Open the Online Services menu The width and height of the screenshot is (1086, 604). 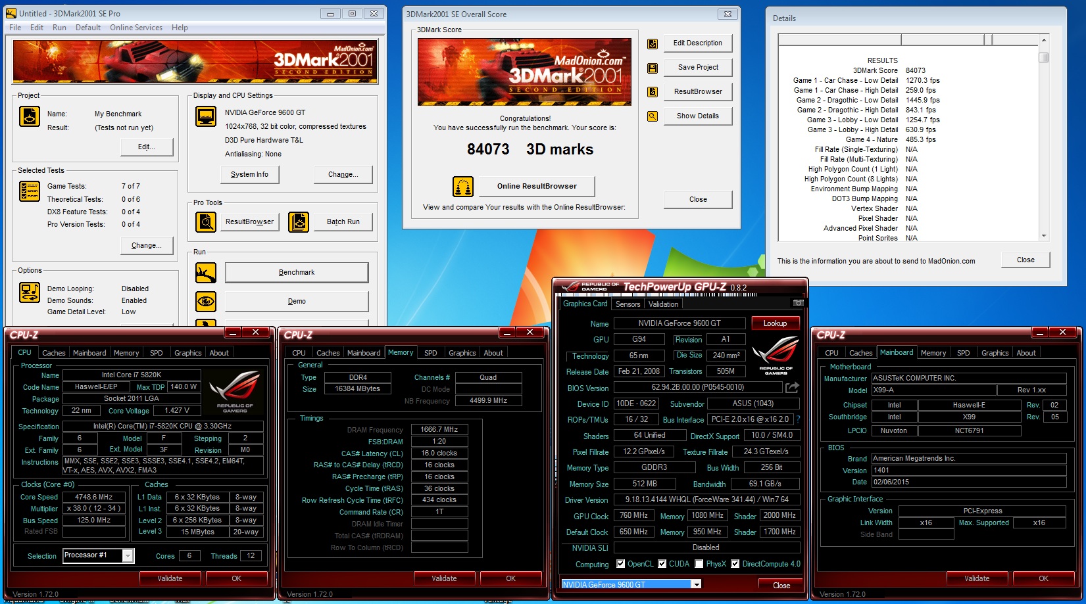136,28
